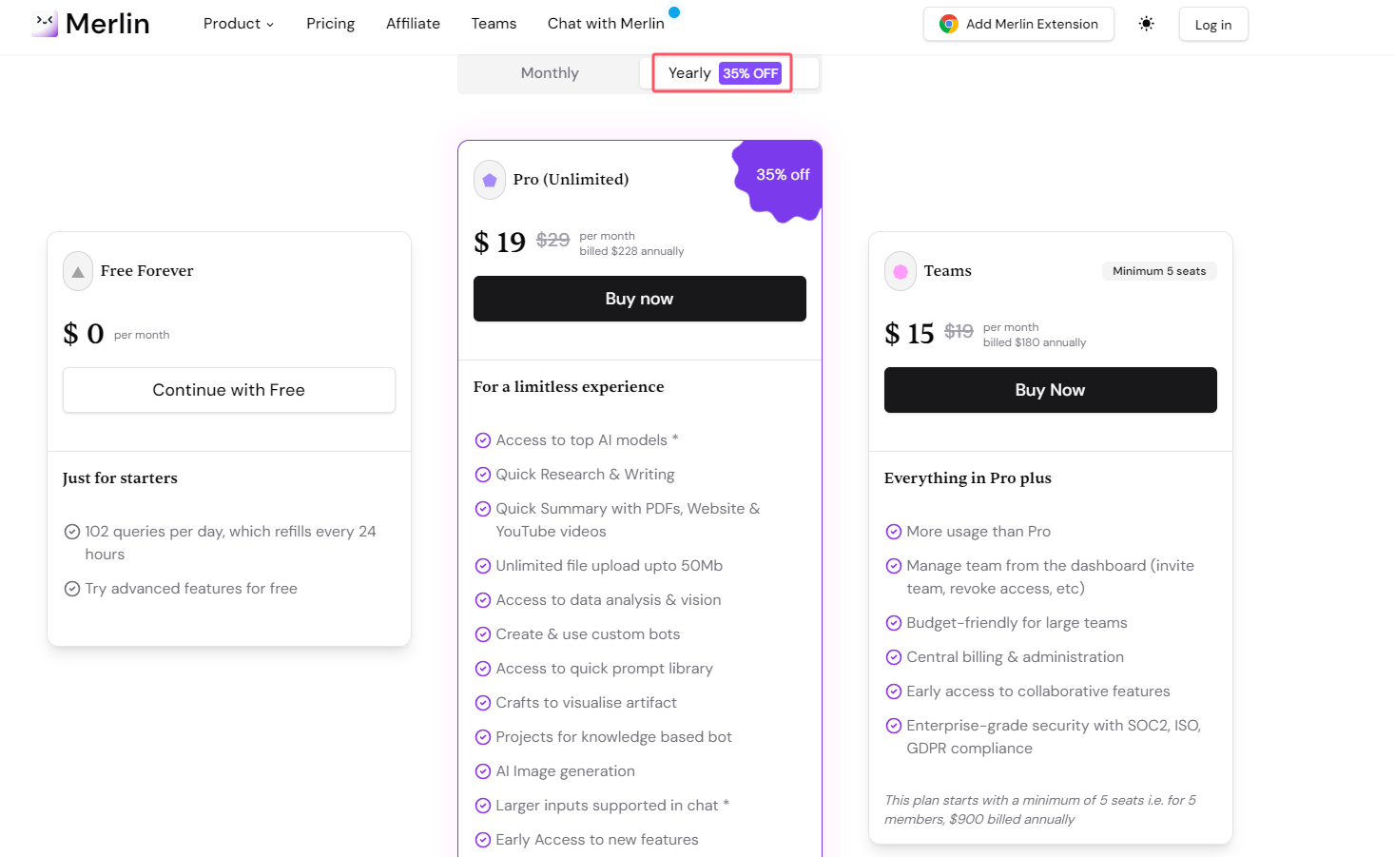1395x857 pixels.
Task: Toggle the light/dark theme sun icon
Action: (1147, 24)
